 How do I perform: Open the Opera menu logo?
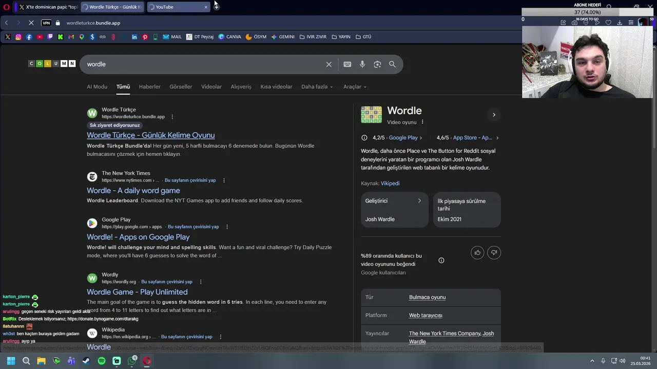tap(7, 7)
